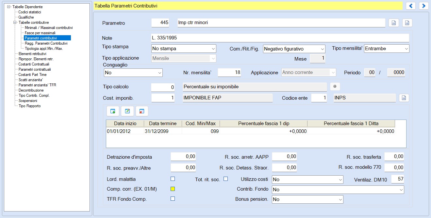The height and width of the screenshot is (218, 431).
Task: Select table cell 31/12/2099
Action: [x=163, y=131]
